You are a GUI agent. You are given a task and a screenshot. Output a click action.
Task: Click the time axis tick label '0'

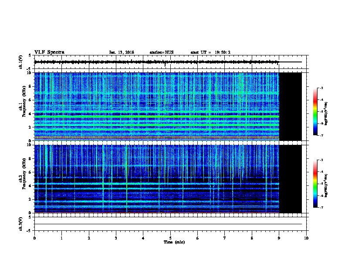coord(34,238)
